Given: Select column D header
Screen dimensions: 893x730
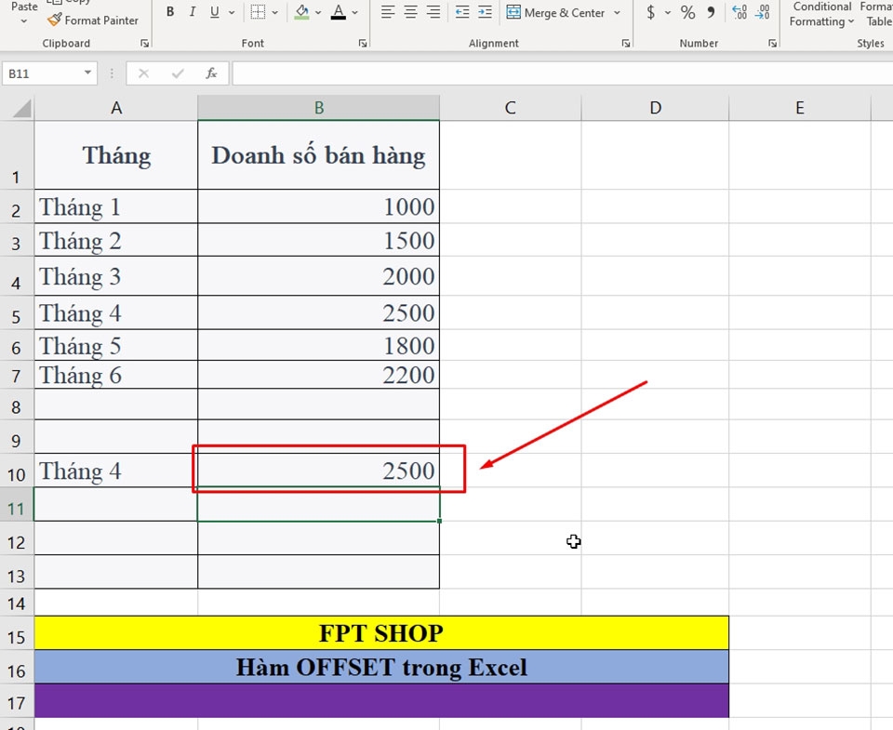Looking at the screenshot, I should point(656,108).
